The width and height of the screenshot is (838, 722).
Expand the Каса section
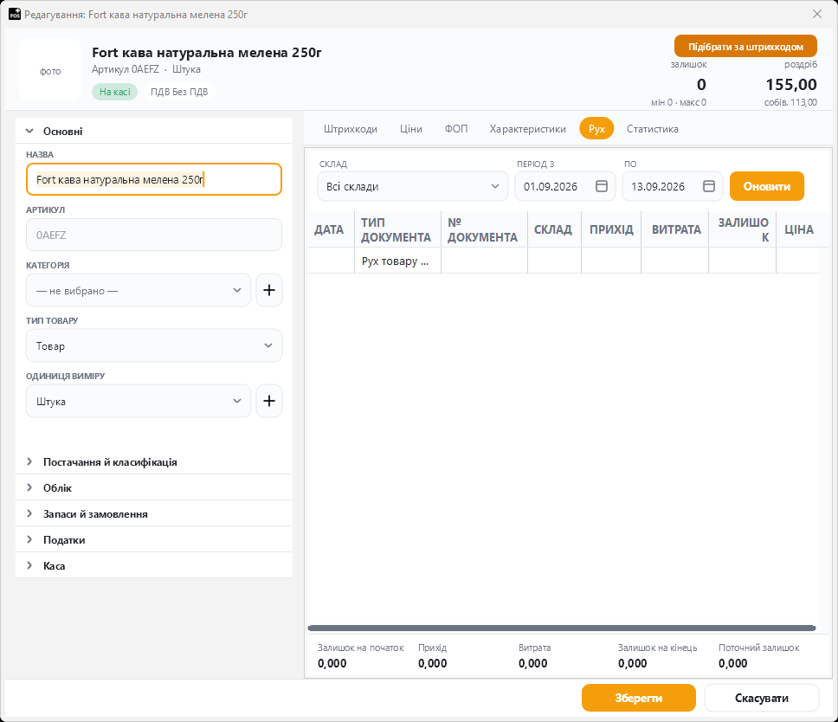click(x=154, y=565)
